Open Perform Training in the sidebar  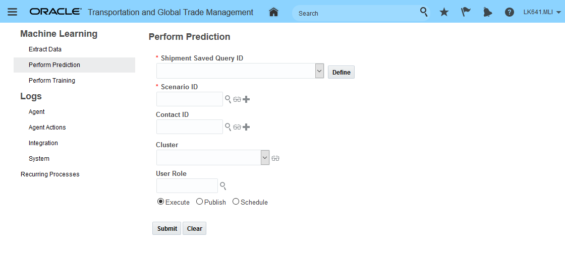tap(52, 81)
